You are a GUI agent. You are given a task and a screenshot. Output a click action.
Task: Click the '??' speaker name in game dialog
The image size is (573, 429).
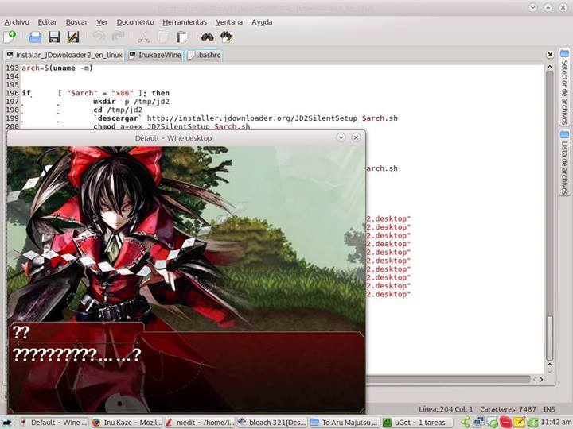click(21, 332)
